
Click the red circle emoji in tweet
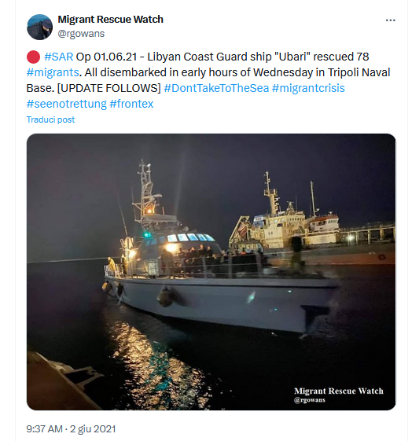[x=33, y=57]
